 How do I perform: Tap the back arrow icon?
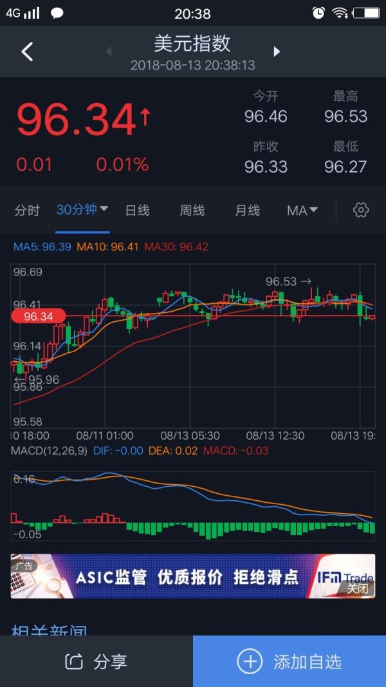click(27, 52)
